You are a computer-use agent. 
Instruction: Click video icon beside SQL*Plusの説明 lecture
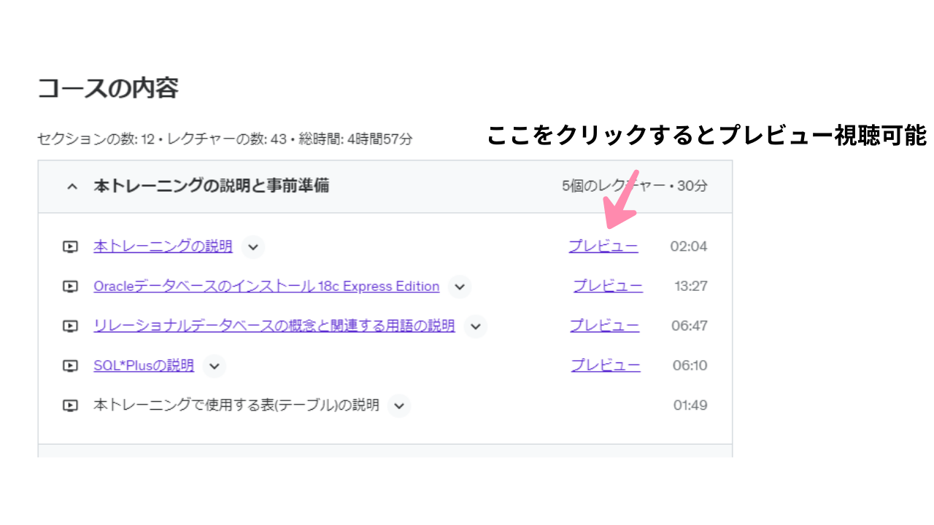[x=70, y=366]
